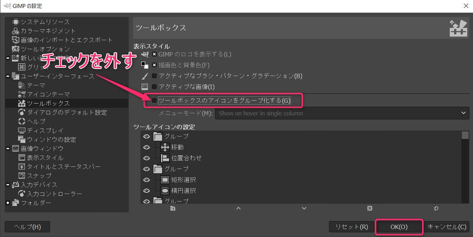Move selected tool up with arrow icon
The image size is (473, 237).
pos(238,208)
